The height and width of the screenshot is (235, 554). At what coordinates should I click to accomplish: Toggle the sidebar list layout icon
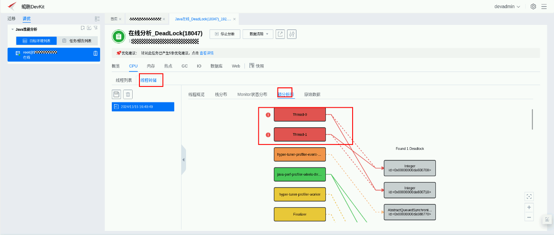97,19
